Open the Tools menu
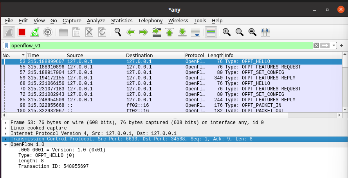Viewport: 348px width, 178px height. coord(200,21)
